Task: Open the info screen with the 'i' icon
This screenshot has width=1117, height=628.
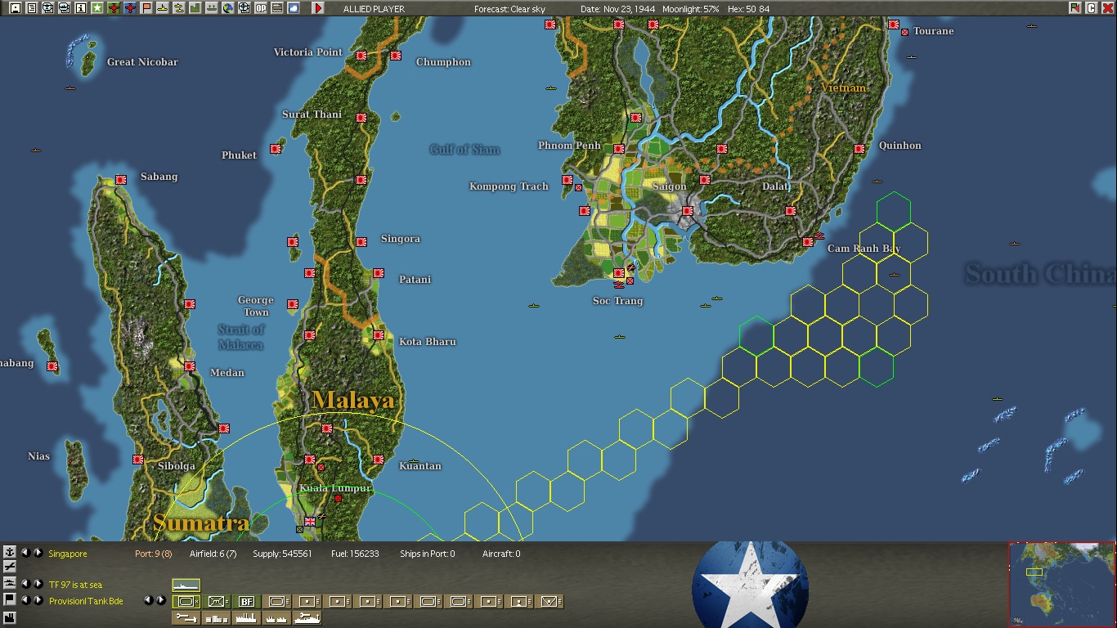Action: [80, 8]
